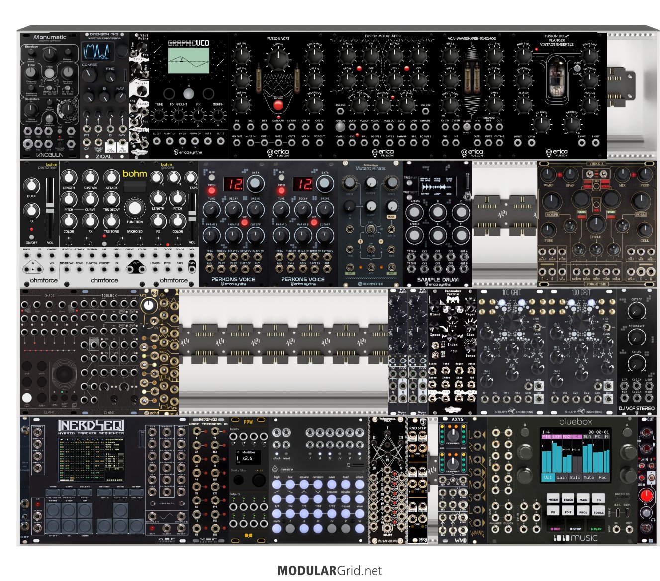Select the Mute tab on the bluebox screen
Viewport: 660px width, 581px height.
589,477
